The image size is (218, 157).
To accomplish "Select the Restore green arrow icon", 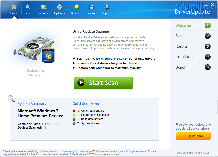I will tap(77, 7).
